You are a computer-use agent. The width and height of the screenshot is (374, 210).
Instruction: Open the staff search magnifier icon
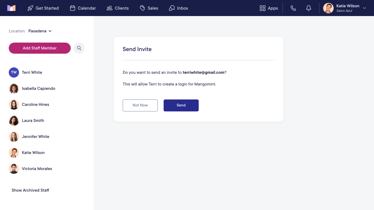79,48
